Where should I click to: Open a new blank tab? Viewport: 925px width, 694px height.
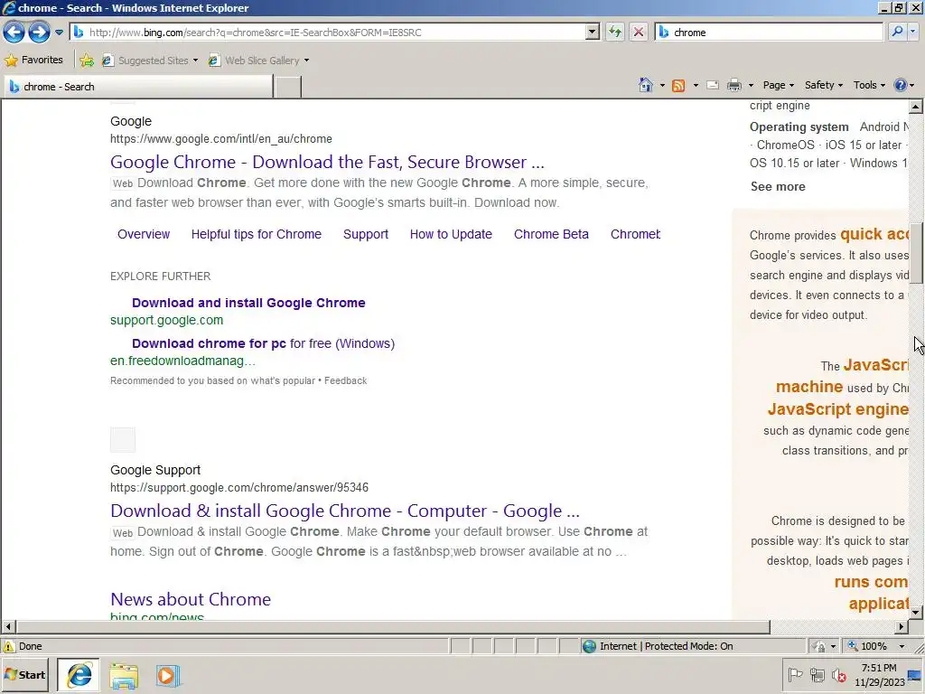[x=288, y=87]
